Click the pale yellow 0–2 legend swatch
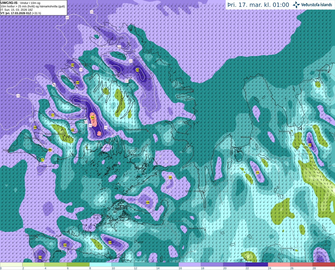The height and width of the screenshot is (270, 335). point(11,264)
